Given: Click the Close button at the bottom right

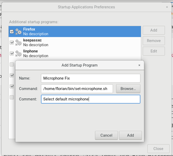Looking at the screenshot, I should (x=158, y=149).
